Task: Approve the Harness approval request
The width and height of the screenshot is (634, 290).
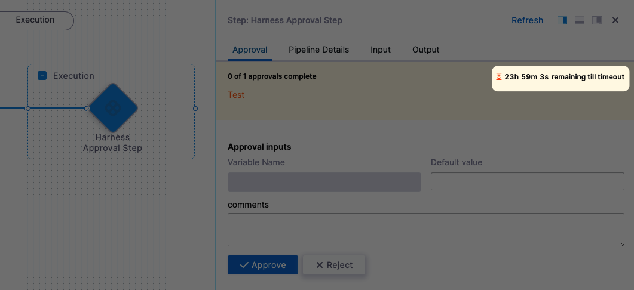Action: click(263, 265)
